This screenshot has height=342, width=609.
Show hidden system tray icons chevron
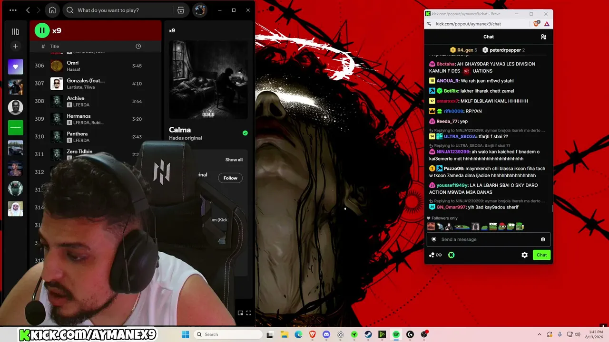(x=539, y=334)
